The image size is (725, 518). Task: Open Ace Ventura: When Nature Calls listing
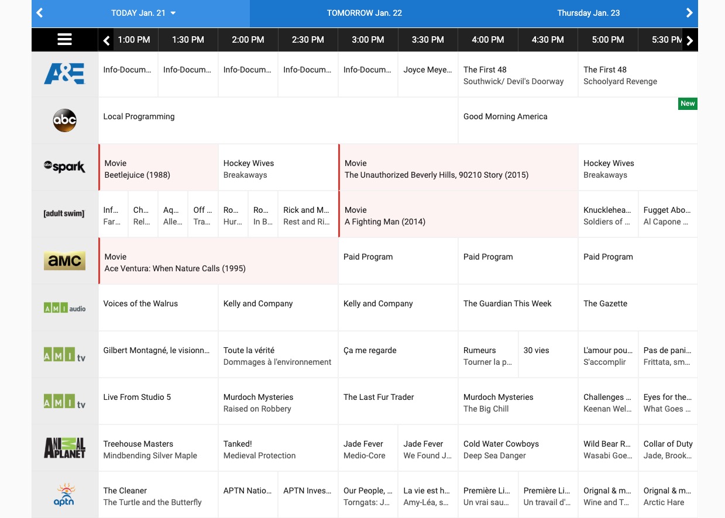(218, 261)
